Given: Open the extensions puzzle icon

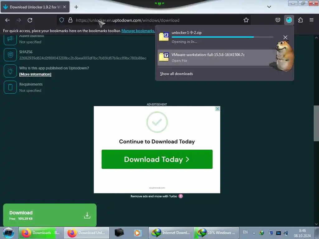Looking at the screenshot, I should coord(300,20).
